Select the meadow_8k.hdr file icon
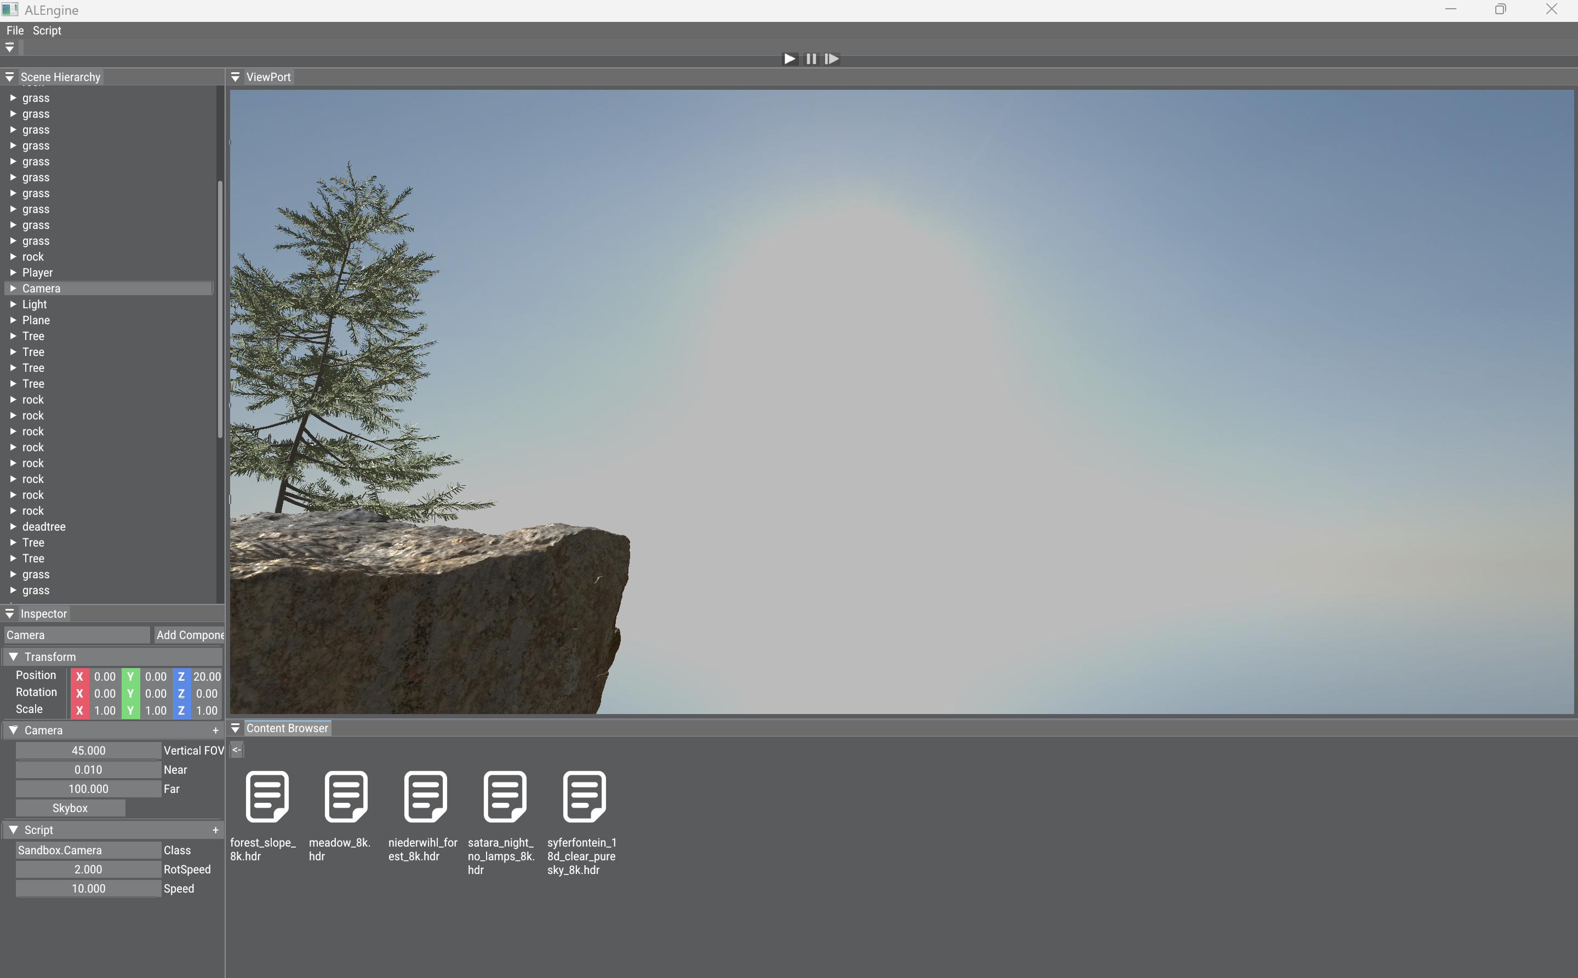The image size is (1578, 978). 346,796
